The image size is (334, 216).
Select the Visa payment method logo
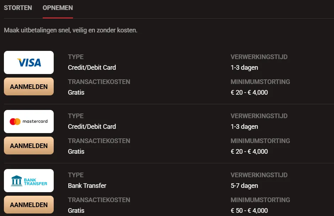tap(28, 62)
